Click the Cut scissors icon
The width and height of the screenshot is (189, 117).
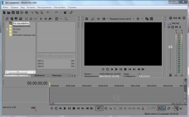pos(32,13)
